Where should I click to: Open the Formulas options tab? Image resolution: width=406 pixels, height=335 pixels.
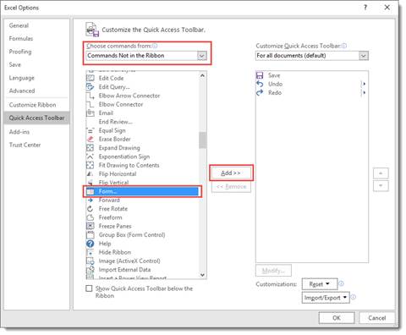(x=36, y=38)
